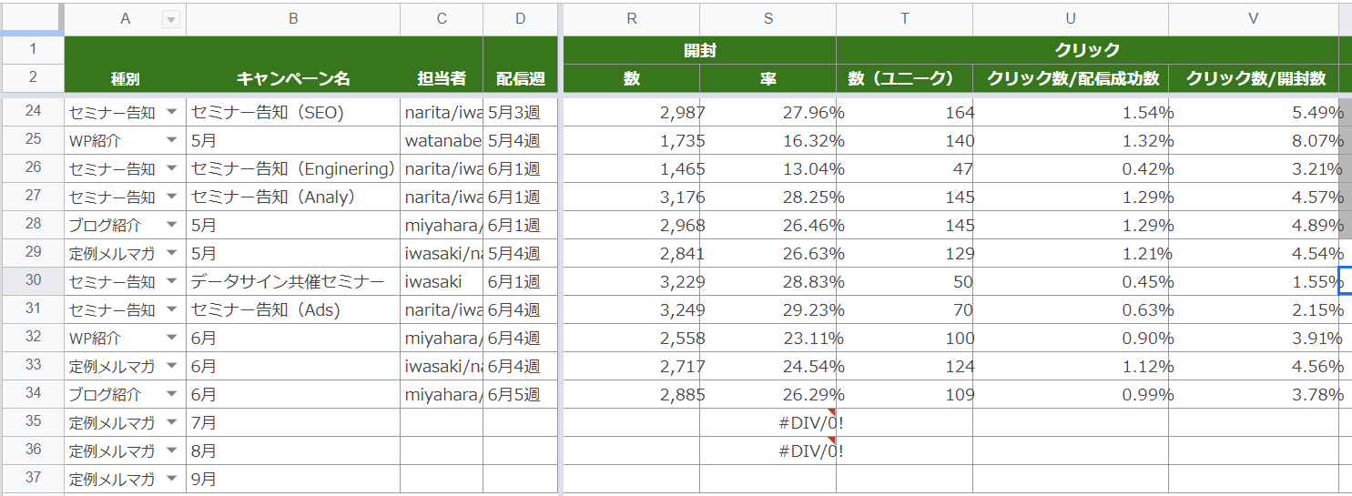Click the red note indicator in cell S36

[x=831, y=441]
